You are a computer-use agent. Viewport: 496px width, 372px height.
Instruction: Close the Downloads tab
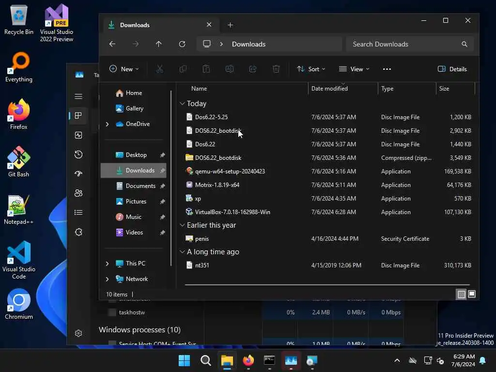coord(209,25)
